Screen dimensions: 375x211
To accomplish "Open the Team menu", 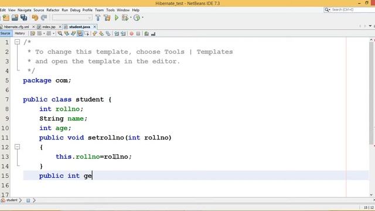I will (99, 10).
